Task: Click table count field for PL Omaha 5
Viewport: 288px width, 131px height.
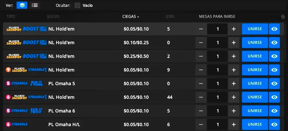Action: 217,84
